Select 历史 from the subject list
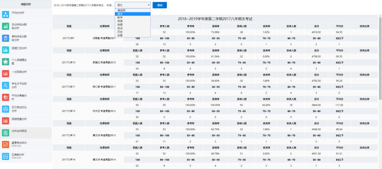 click(120, 32)
